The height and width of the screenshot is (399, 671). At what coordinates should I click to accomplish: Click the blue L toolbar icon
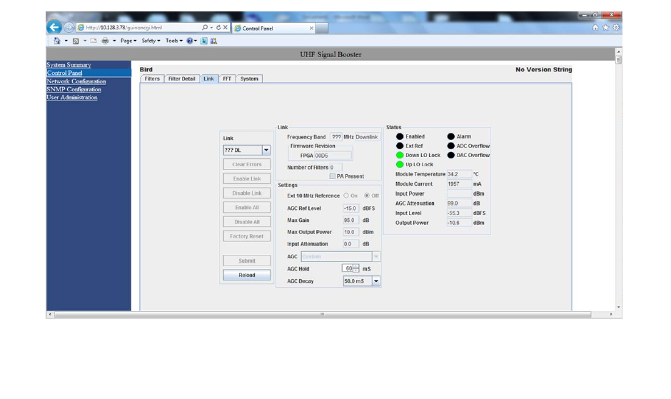click(203, 41)
